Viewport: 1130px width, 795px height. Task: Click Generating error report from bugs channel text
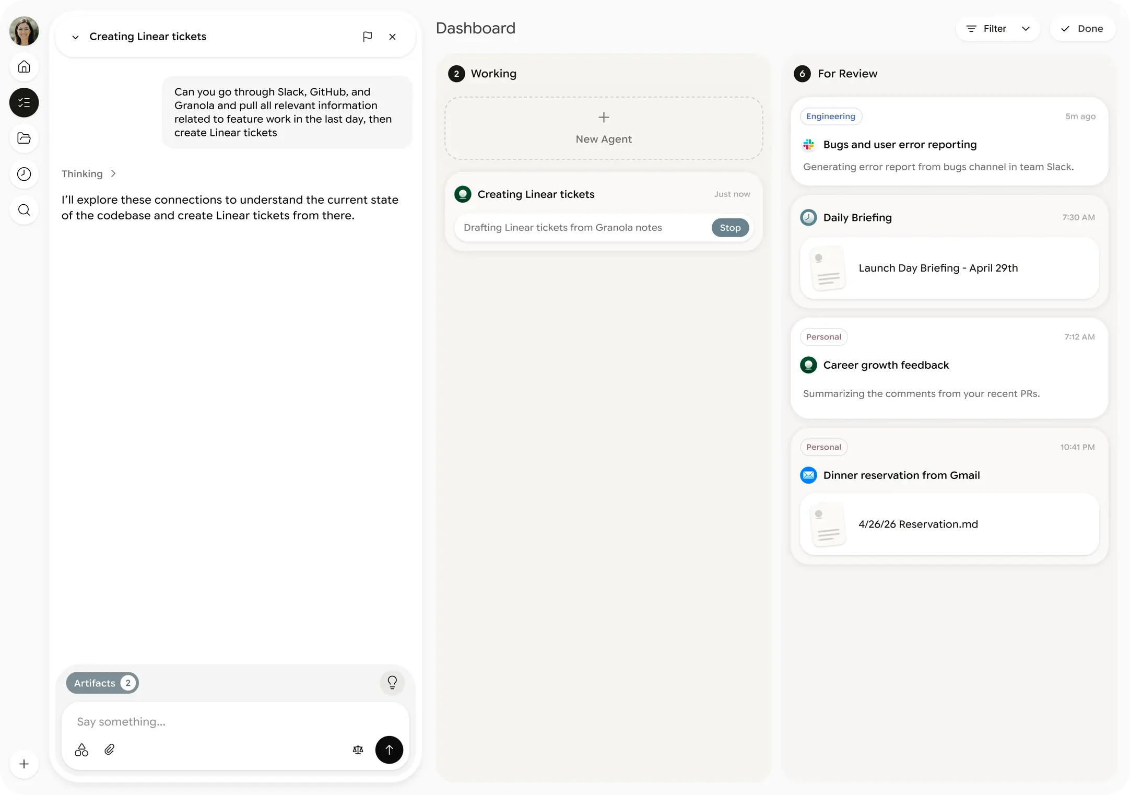click(x=938, y=167)
